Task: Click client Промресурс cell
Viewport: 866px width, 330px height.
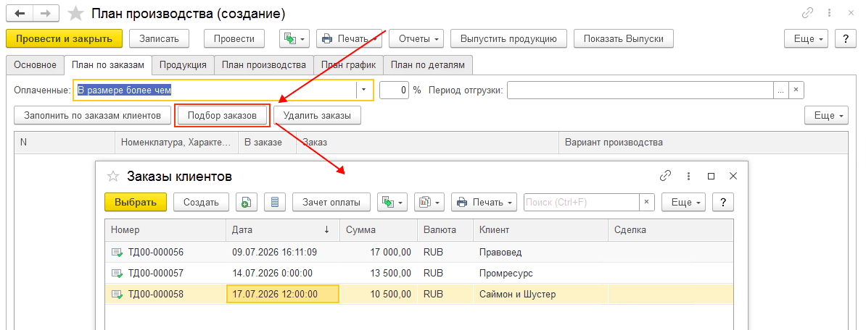Action: click(x=540, y=273)
